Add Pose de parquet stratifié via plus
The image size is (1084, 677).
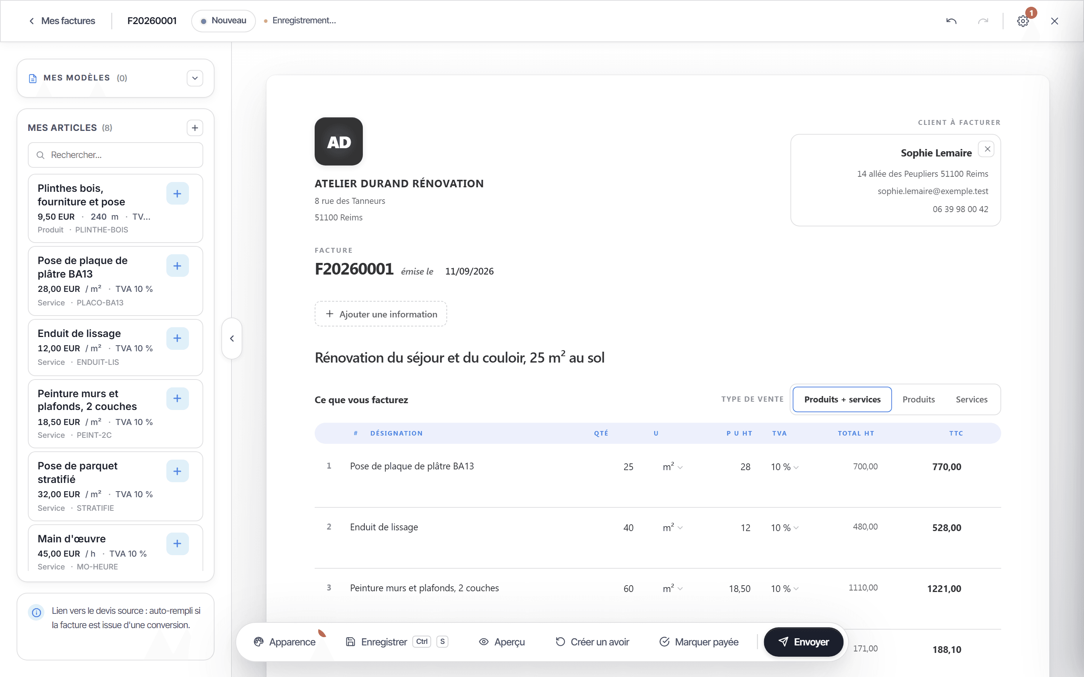[177, 472]
